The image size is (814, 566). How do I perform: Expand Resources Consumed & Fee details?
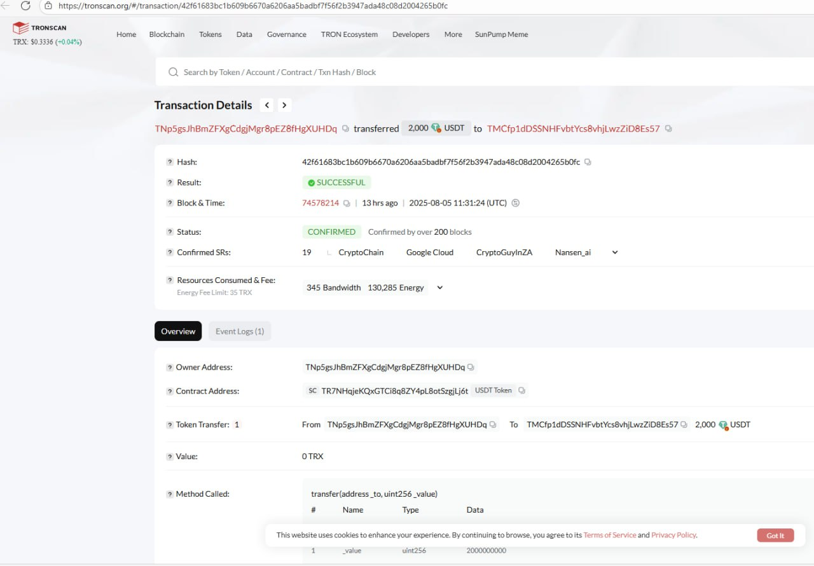[x=439, y=287]
